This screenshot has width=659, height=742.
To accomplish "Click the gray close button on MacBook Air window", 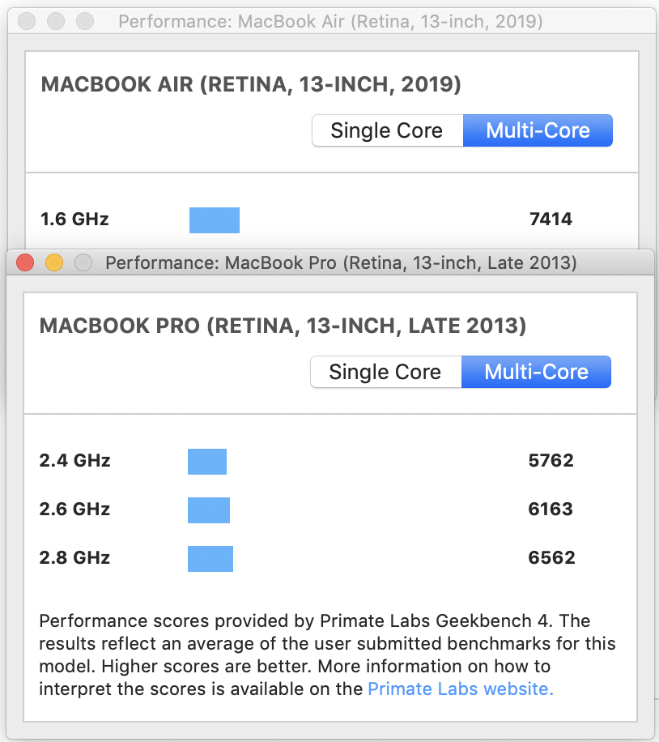I will coord(27,21).
